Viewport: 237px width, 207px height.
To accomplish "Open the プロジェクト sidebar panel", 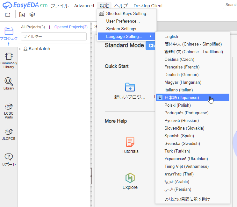I will point(9,36).
